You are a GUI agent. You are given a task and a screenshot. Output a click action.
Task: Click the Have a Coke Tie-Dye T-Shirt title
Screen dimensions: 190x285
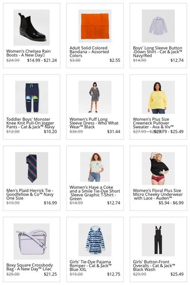[95, 193]
